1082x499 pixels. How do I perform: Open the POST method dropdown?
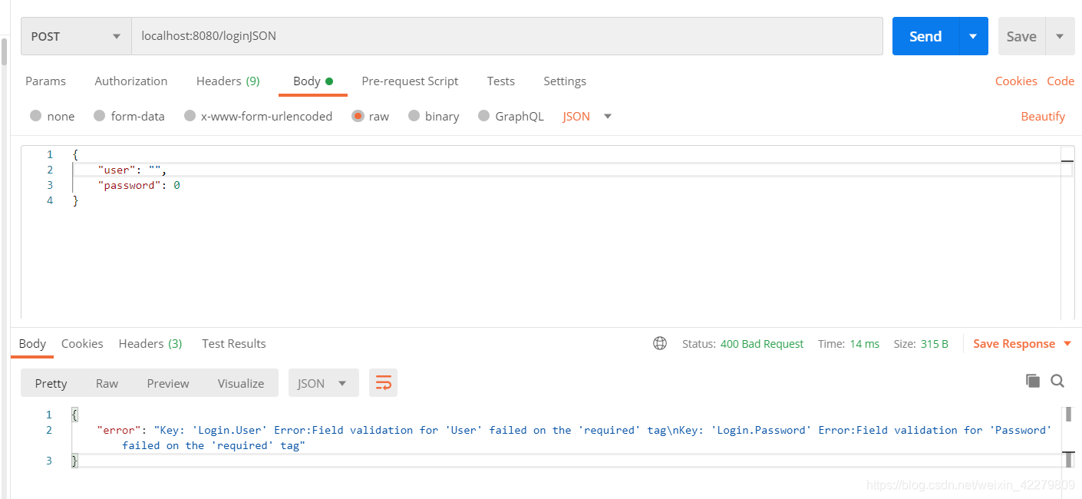tap(76, 36)
